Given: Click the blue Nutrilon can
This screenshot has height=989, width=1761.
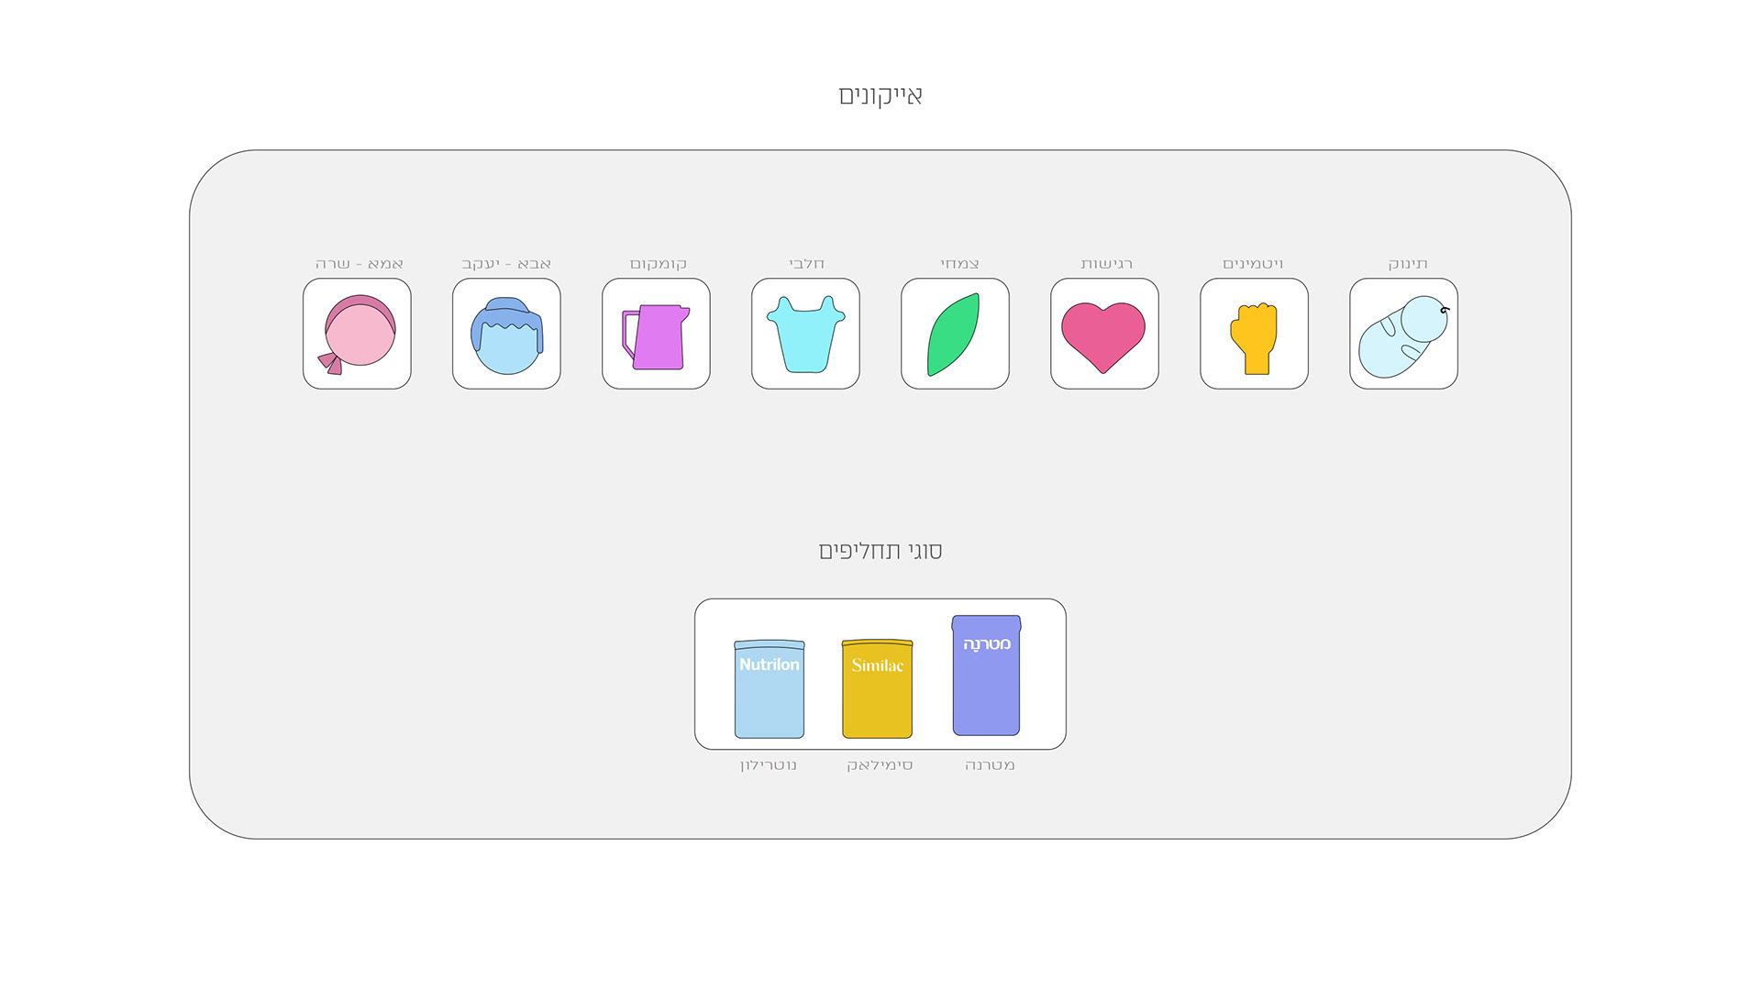Looking at the screenshot, I should point(770,689).
